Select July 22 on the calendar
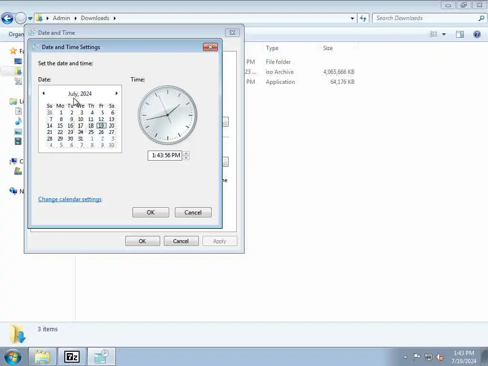 tap(60, 132)
